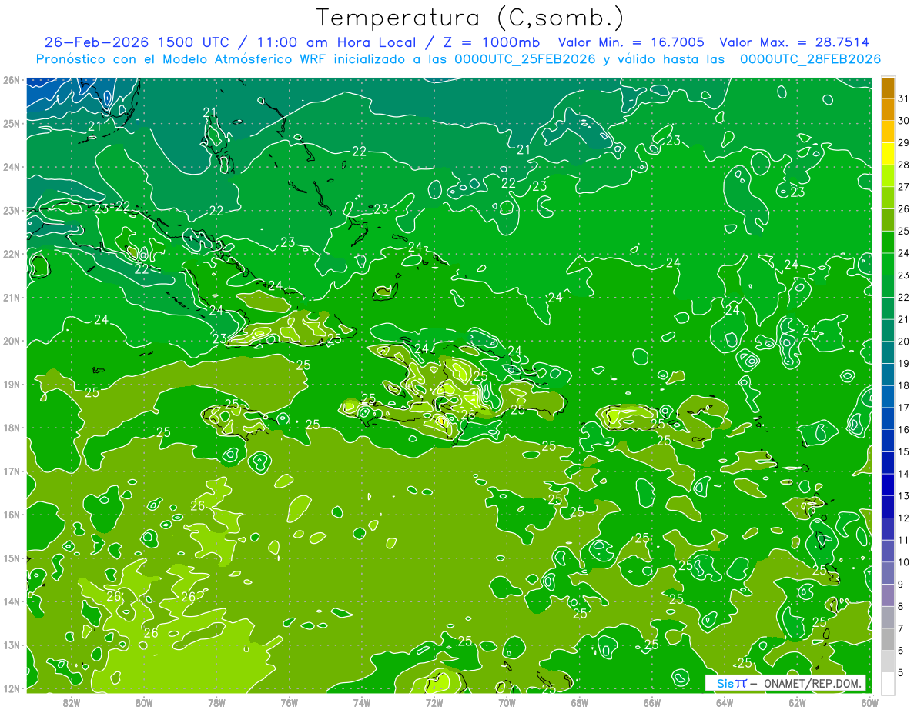This screenshot has width=924, height=713.
Task: Click the 82W longitude axis label
Action: pyautogui.click(x=72, y=701)
